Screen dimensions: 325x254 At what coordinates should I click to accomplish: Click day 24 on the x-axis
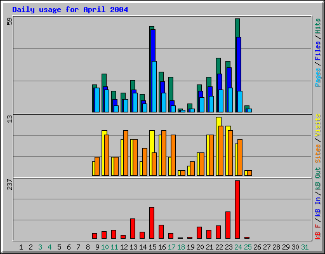click(238, 247)
